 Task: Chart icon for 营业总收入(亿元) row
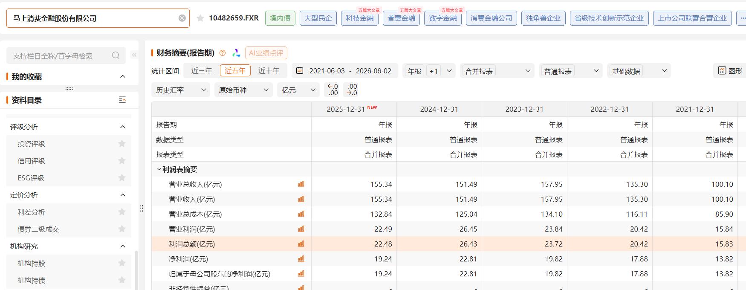pos(301,184)
